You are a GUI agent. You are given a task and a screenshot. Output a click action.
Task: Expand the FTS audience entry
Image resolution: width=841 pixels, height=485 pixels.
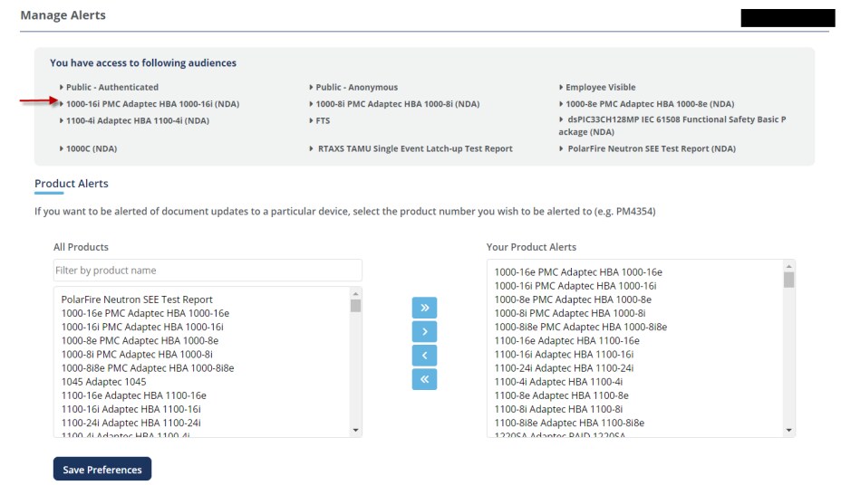point(322,119)
